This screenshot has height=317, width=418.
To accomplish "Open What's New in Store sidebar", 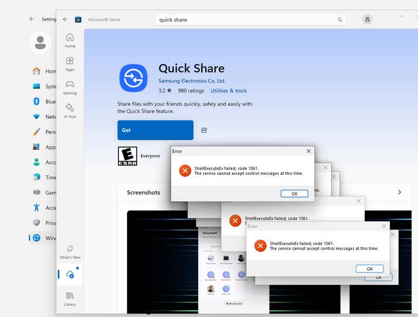I will point(70,252).
